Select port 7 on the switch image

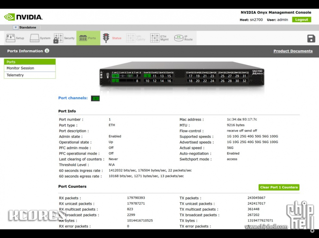(137, 76)
